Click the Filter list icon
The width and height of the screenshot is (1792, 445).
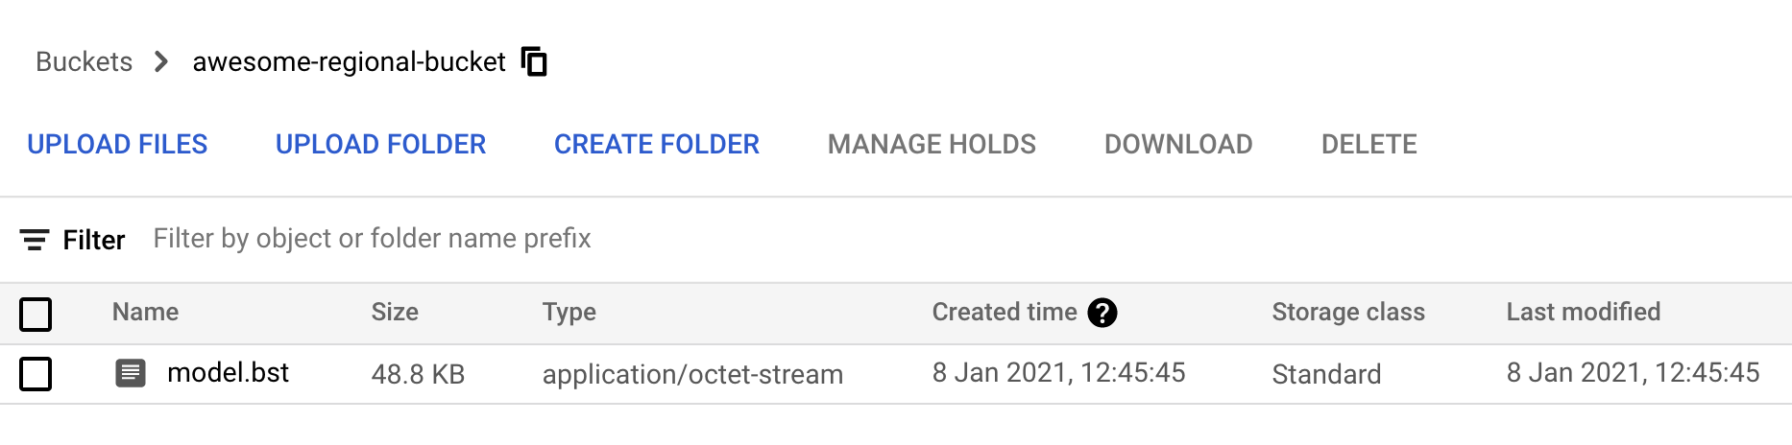pos(35,240)
